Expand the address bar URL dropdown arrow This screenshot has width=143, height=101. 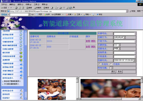(127, 11)
